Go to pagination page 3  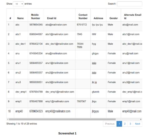point(130,124)
